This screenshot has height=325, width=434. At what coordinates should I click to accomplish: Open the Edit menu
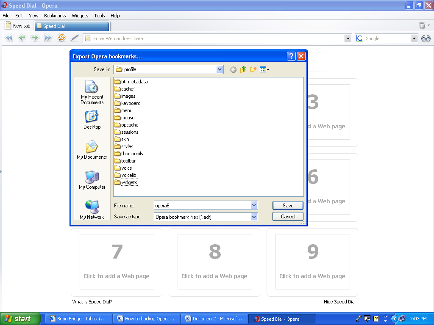[x=19, y=16]
